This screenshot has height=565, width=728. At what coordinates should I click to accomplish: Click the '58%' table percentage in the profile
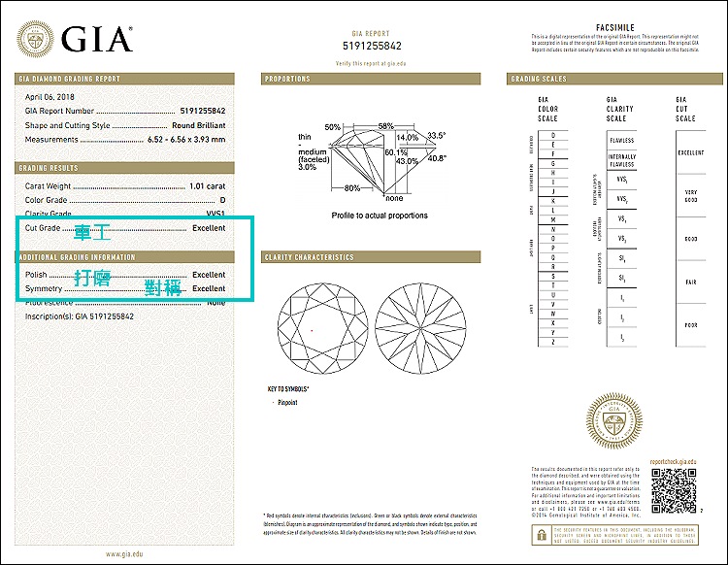[385, 126]
